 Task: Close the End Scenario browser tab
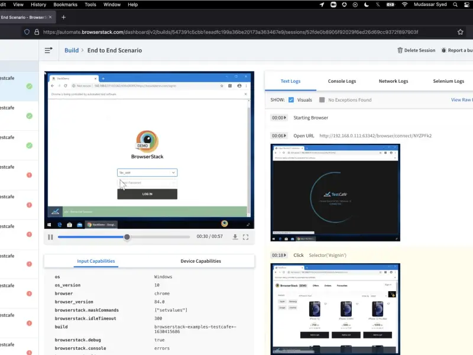(x=50, y=17)
